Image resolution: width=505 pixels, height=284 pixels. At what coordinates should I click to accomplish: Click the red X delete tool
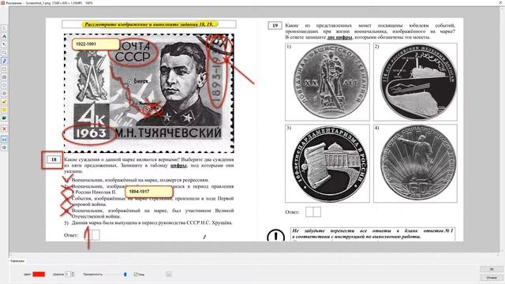coord(4,129)
